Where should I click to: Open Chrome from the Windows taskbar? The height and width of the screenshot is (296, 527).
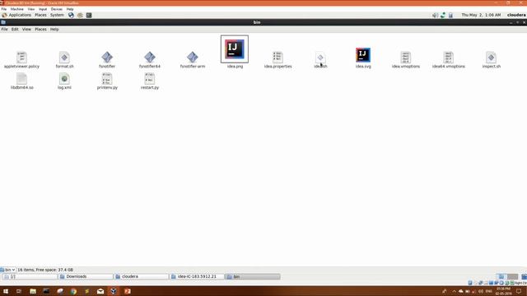pos(73,291)
